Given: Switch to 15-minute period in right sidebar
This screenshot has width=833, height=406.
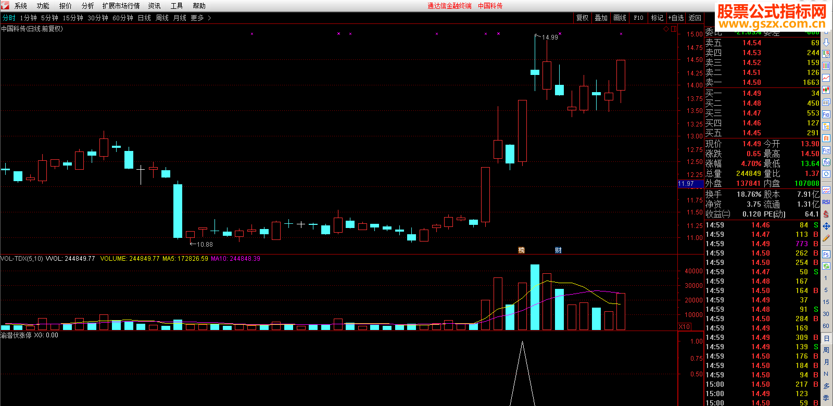Looking at the screenshot, I should [826, 302].
